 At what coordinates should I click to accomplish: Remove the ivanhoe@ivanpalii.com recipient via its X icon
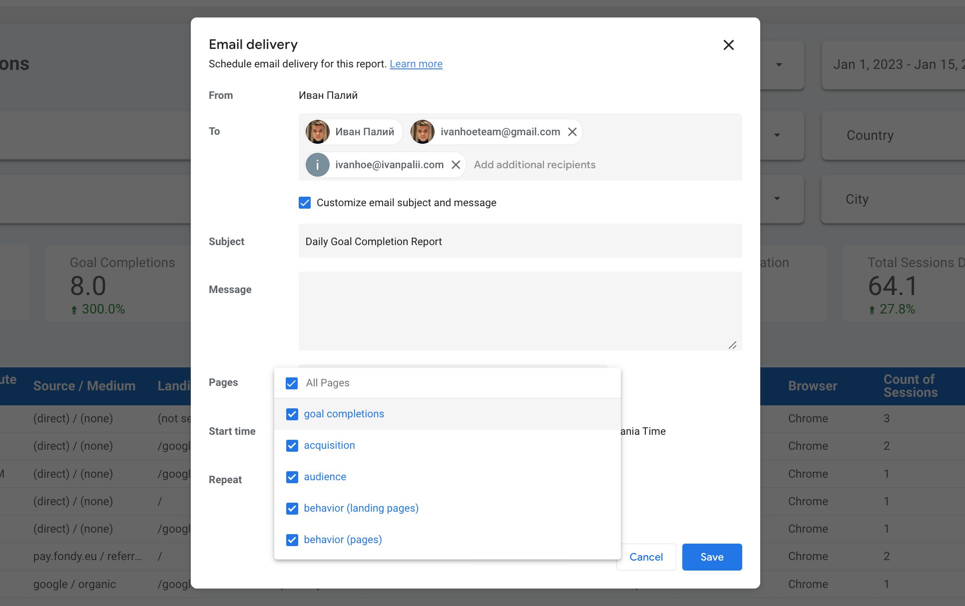(x=455, y=164)
